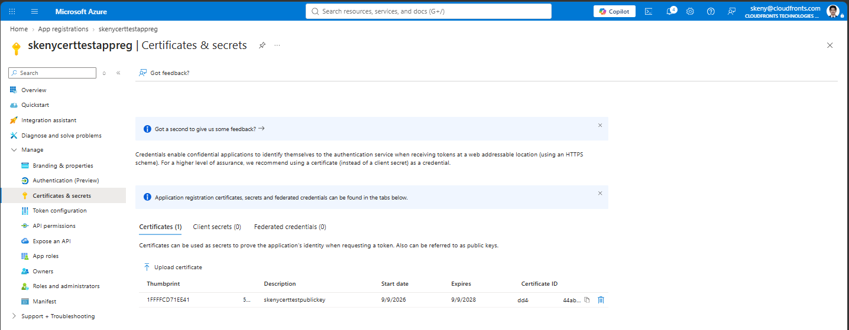Click the Copilot button
This screenshot has width=849, height=330.
coord(614,11)
